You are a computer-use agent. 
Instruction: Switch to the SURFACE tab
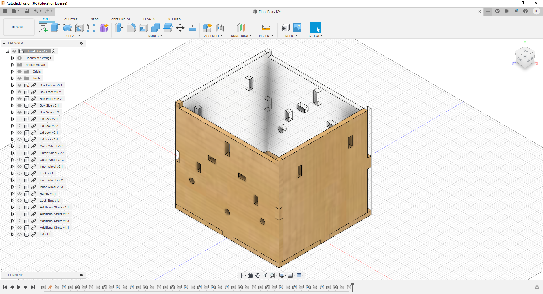click(71, 19)
